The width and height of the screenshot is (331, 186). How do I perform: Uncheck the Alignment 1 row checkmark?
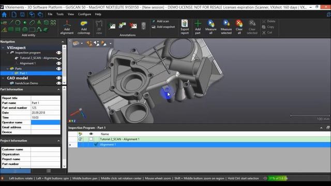(96, 144)
